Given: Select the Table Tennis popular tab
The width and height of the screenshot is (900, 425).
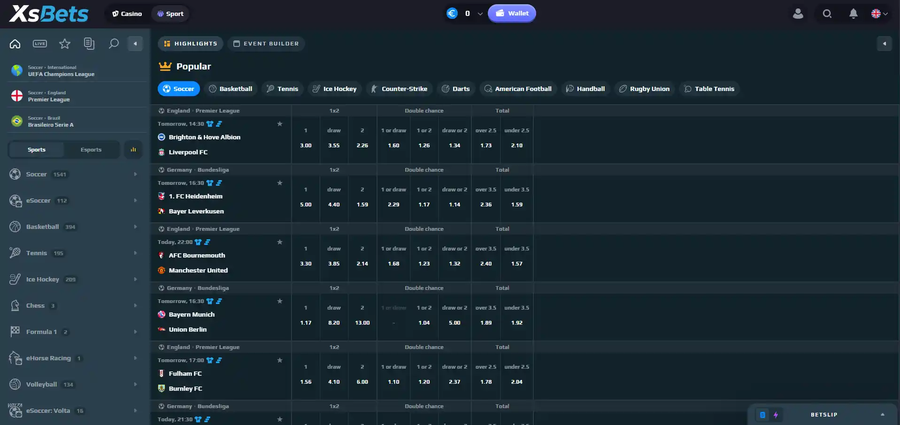Looking at the screenshot, I should (709, 89).
